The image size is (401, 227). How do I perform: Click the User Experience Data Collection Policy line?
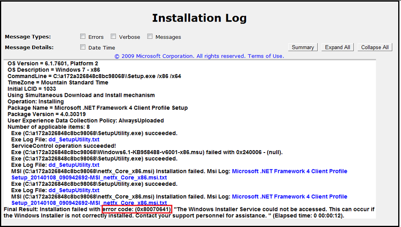click(x=86, y=121)
